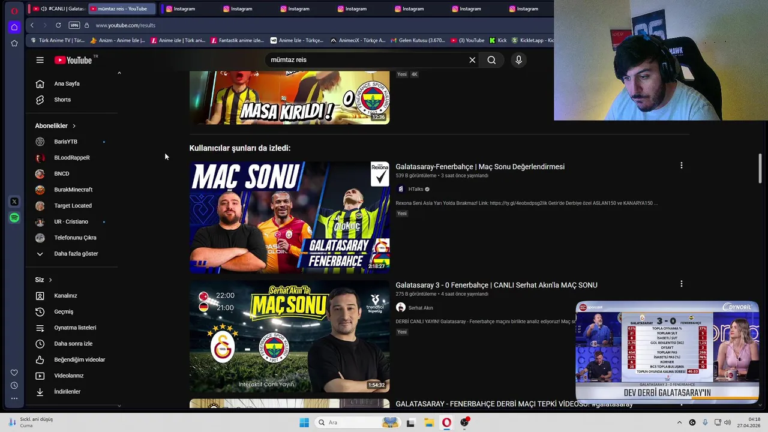Expand Daha fazla göster in subscriptions

pos(76,254)
